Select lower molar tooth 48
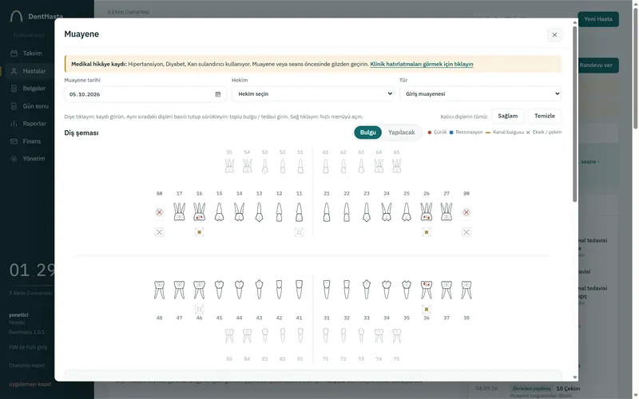The width and height of the screenshot is (639, 399). [x=159, y=290]
